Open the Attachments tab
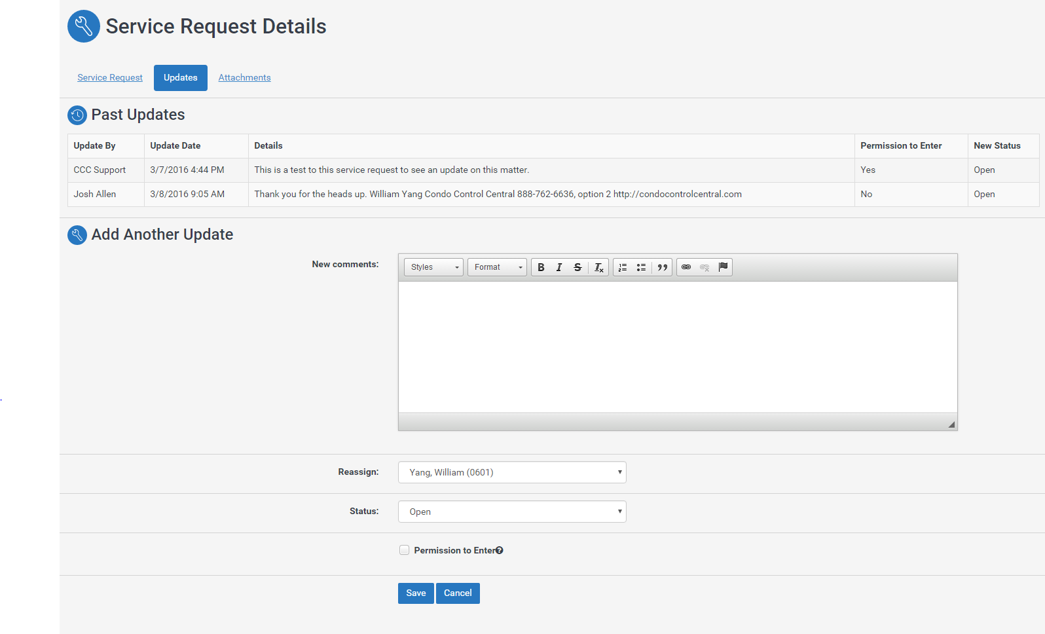The height and width of the screenshot is (634, 1045). pos(244,78)
